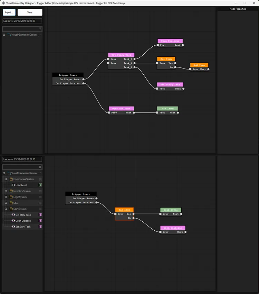Expand the InventorySystem folder

[6, 191]
